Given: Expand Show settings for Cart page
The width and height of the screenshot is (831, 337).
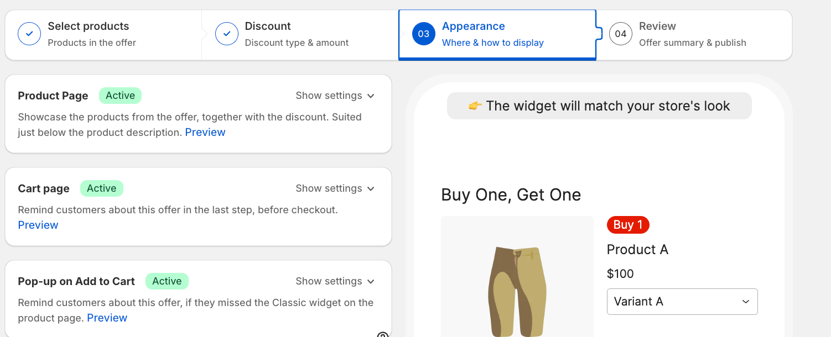Looking at the screenshot, I should (335, 188).
